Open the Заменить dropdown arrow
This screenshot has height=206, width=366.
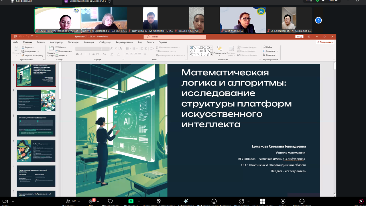[x=278, y=51]
